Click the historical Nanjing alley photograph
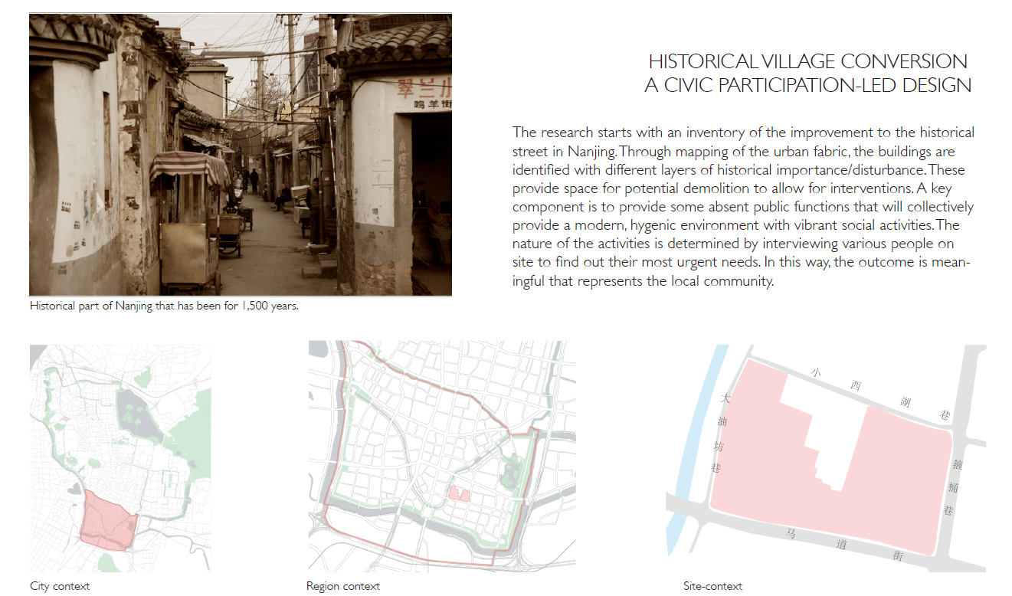This screenshot has height=596, width=1012. [240, 154]
